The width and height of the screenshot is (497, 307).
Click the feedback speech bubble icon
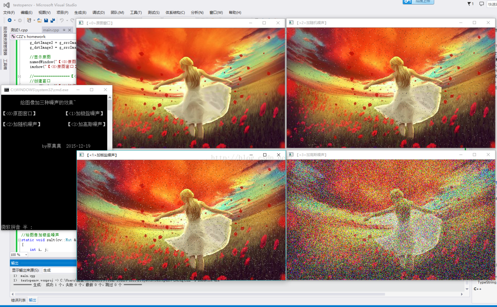click(x=482, y=4)
